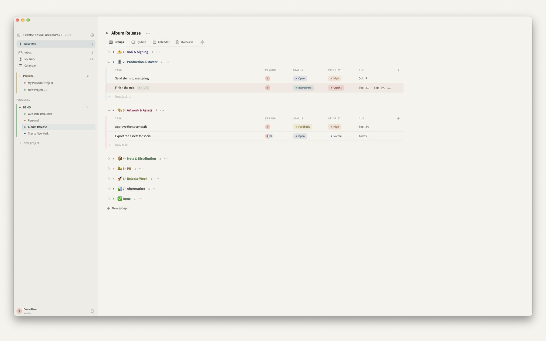Click New task field under Artwork & Assets
Screen dimensions: 546x341
coord(123,145)
